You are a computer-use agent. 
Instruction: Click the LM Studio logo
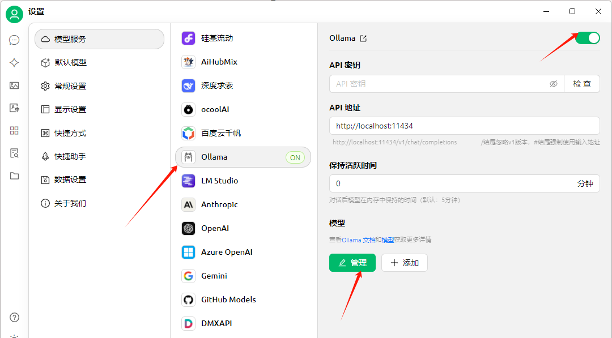pos(189,181)
